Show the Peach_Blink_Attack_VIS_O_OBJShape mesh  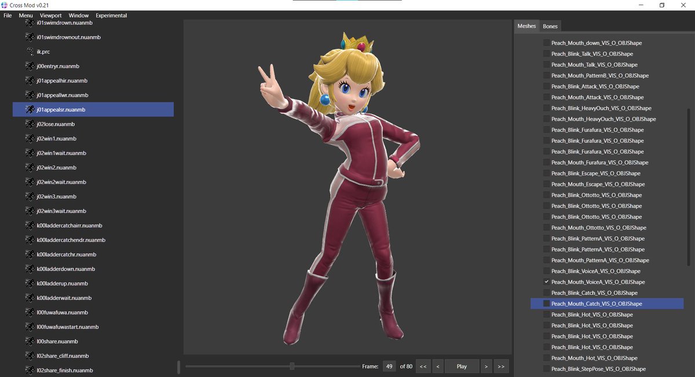546,86
